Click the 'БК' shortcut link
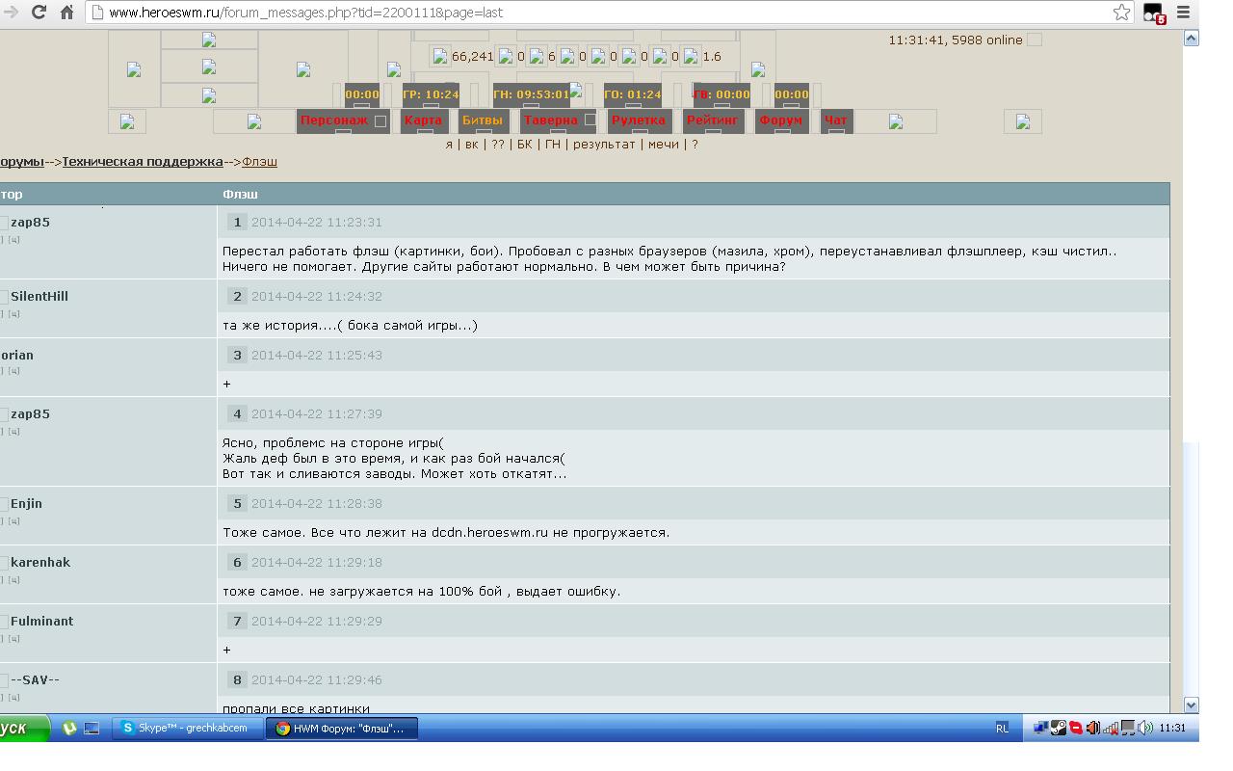1233x771 pixels. tap(524, 145)
